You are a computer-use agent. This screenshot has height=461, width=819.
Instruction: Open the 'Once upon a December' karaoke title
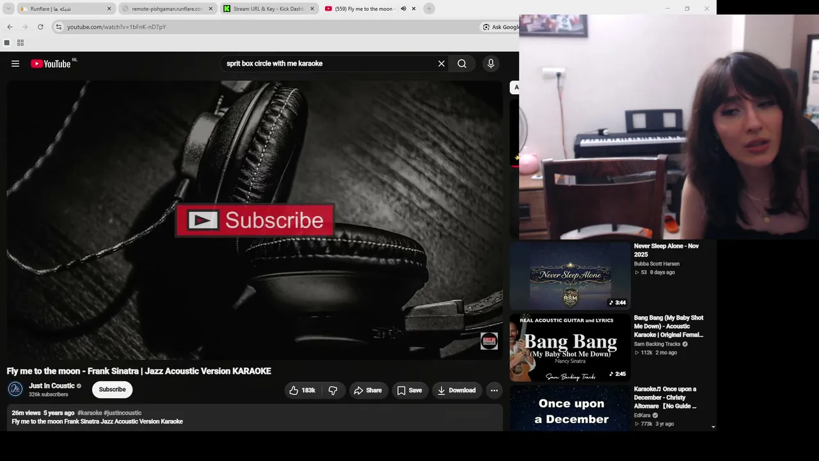[x=665, y=397]
